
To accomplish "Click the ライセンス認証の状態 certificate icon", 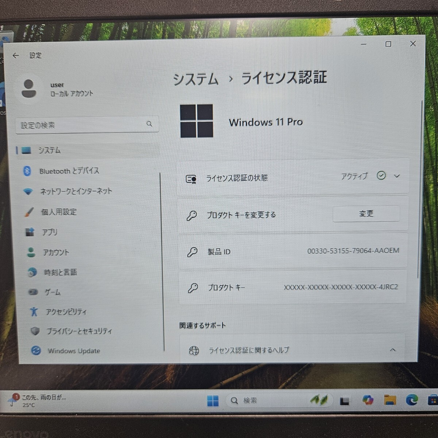I will [191, 179].
